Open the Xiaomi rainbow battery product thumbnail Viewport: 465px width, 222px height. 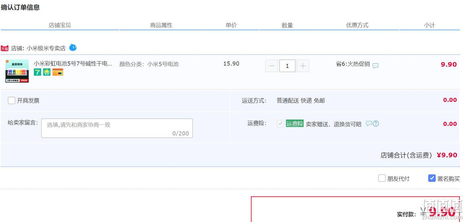(17, 71)
